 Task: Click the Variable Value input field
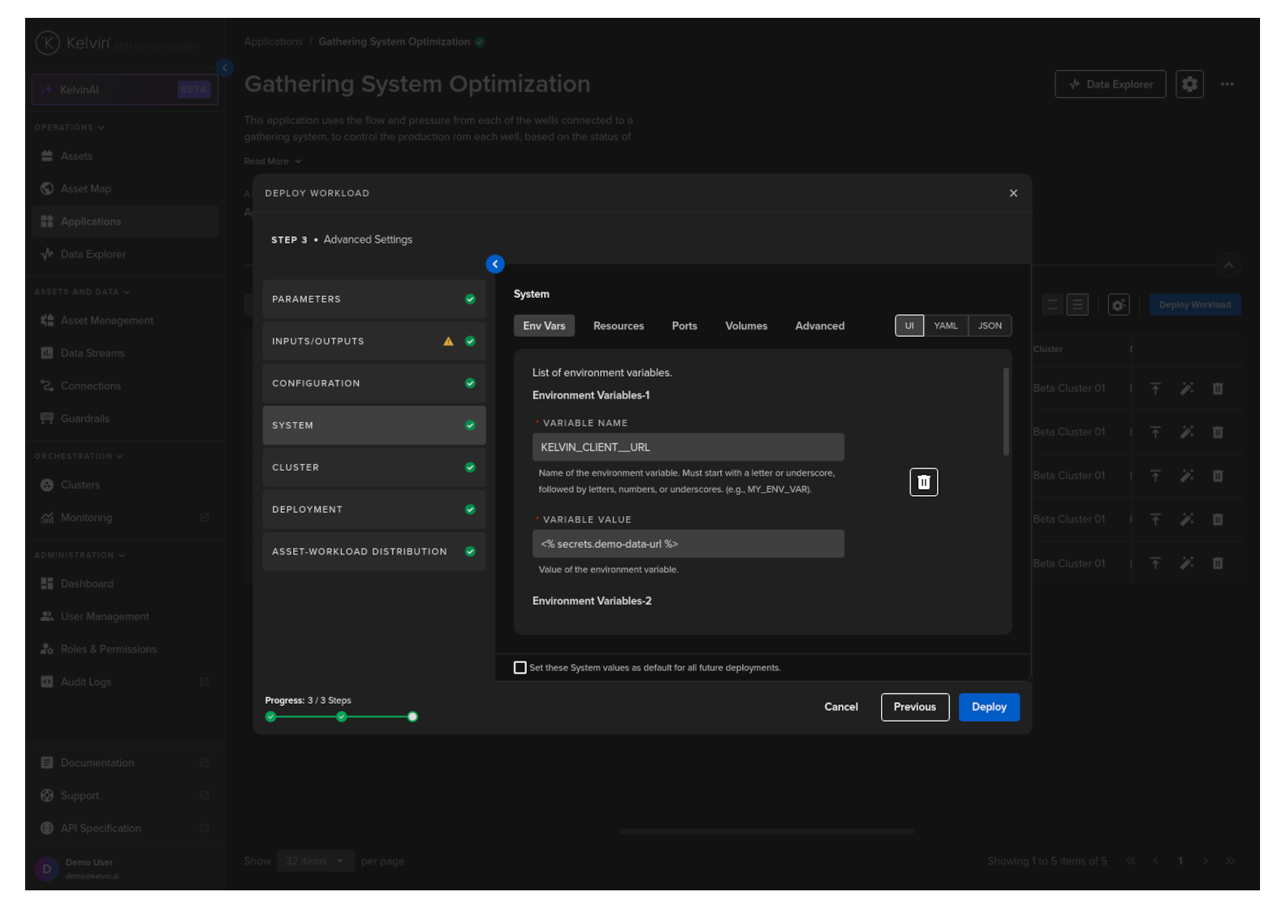(688, 545)
